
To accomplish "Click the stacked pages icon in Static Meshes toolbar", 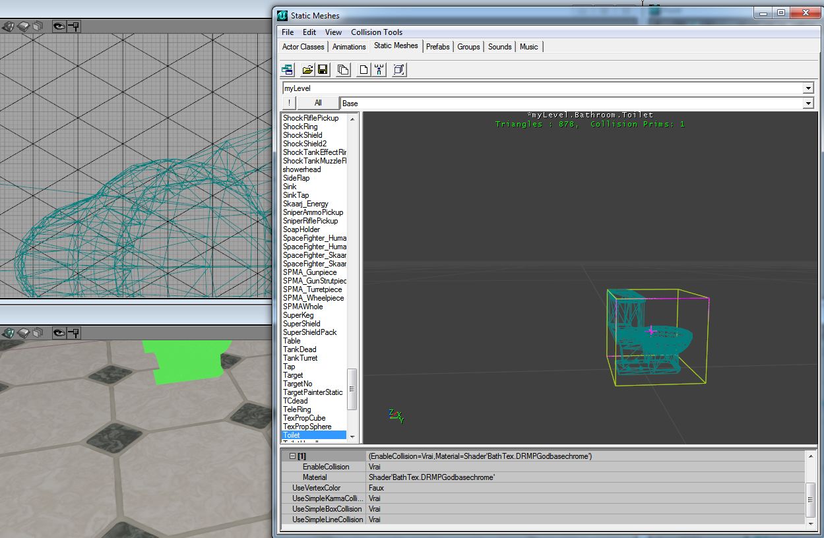I will coord(343,69).
